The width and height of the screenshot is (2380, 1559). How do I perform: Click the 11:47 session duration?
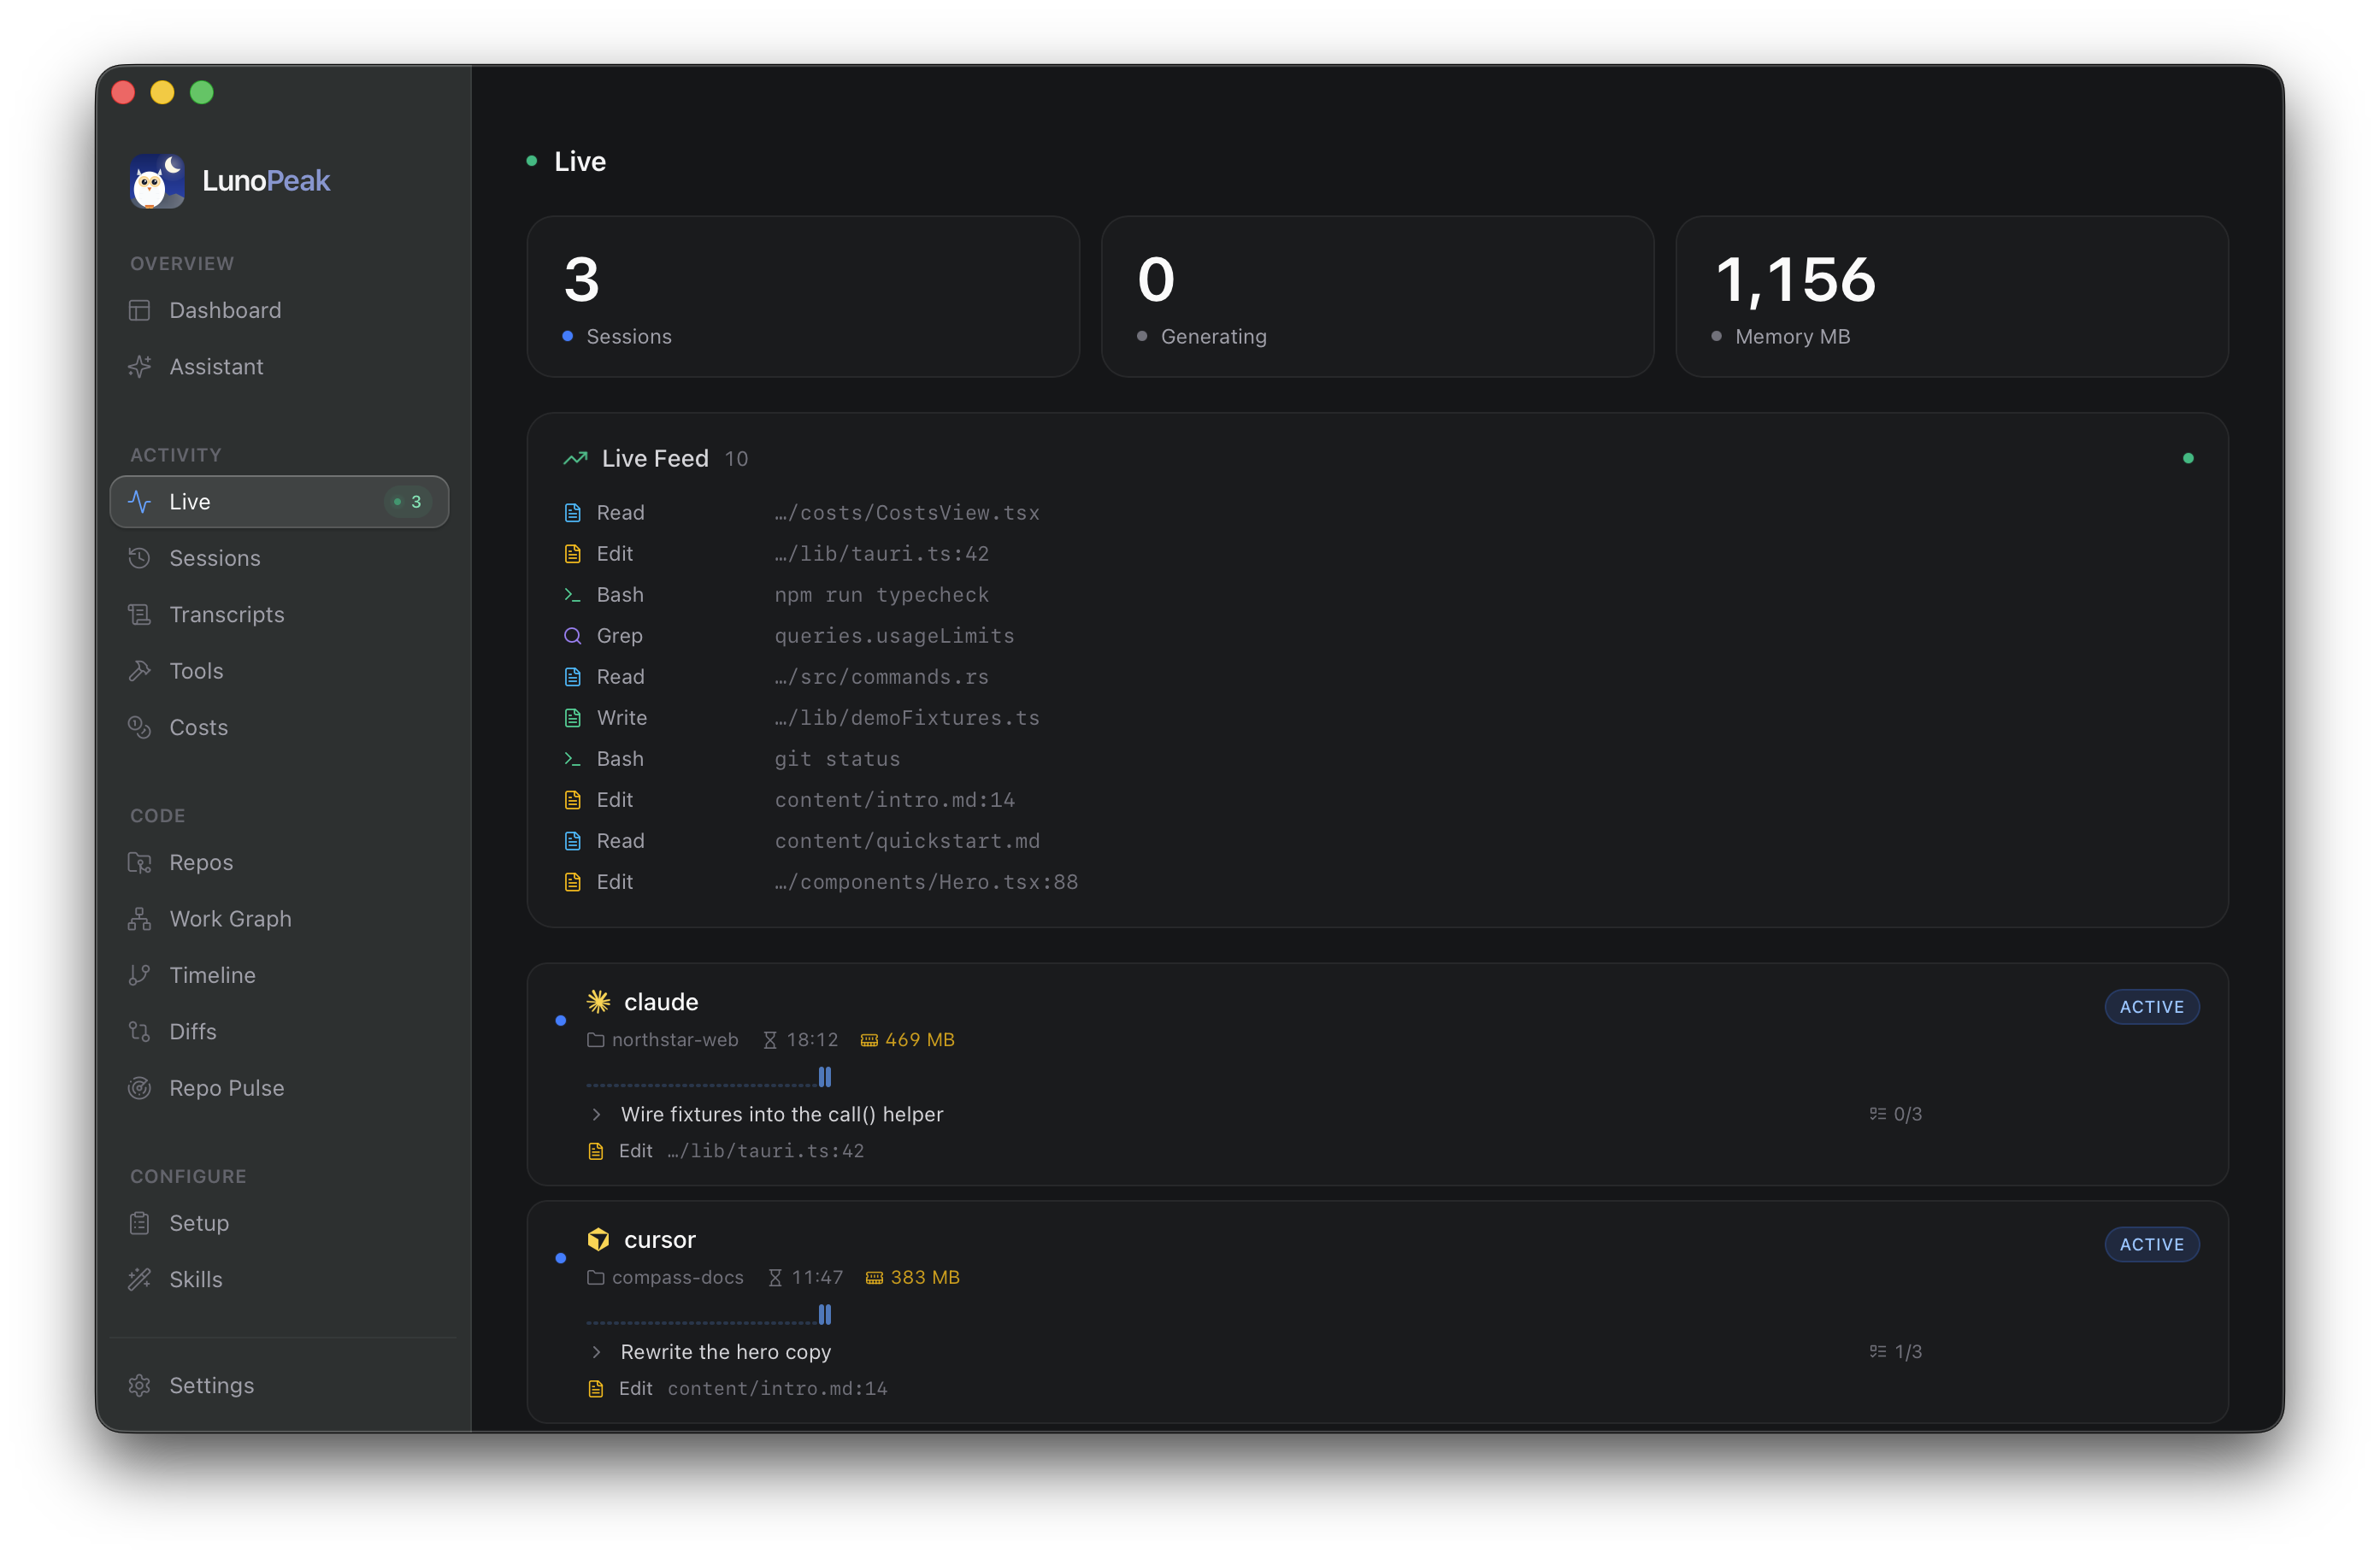pos(817,1277)
